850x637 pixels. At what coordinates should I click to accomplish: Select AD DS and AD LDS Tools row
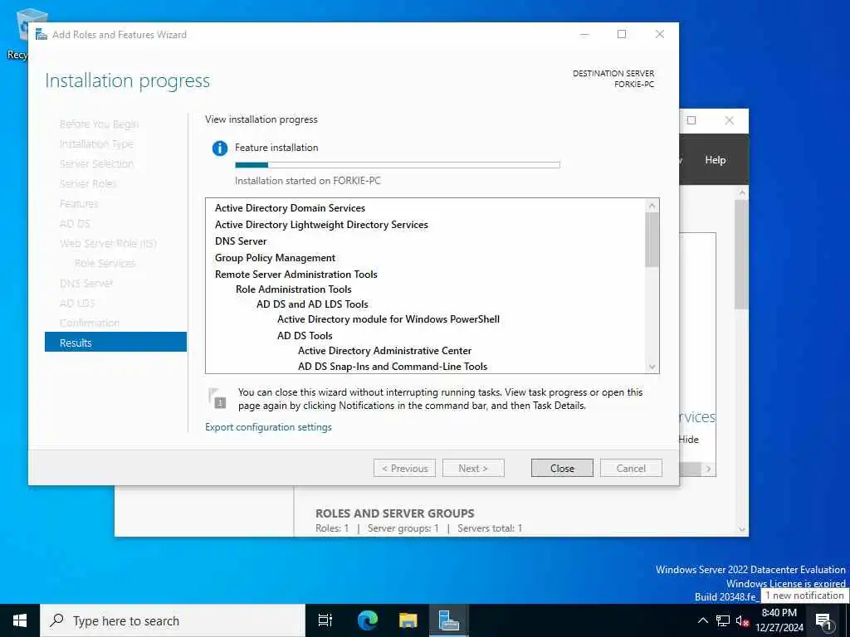coord(312,304)
